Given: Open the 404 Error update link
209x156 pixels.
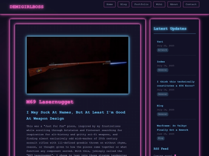Looking at the screenshot, I should (176, 84).
